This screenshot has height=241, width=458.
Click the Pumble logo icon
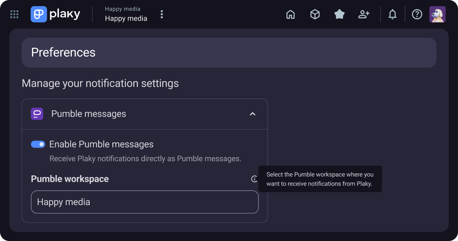point(37,114)
